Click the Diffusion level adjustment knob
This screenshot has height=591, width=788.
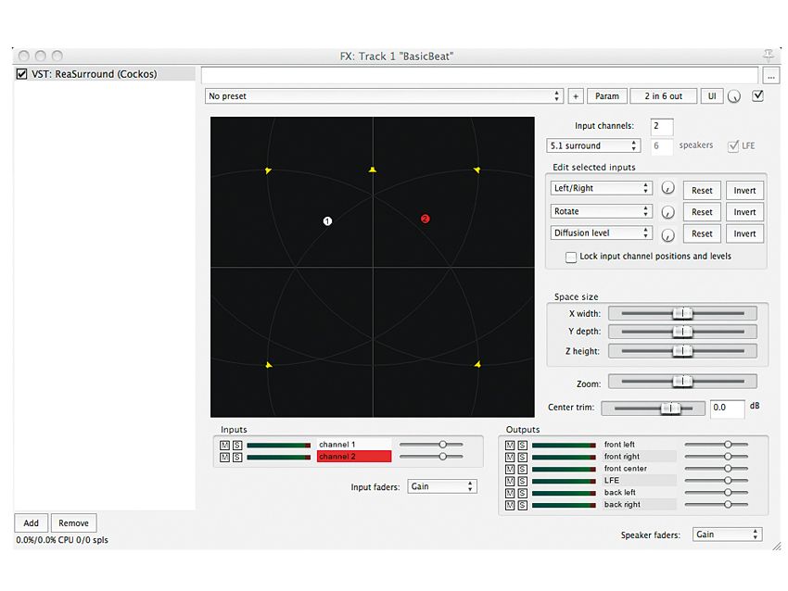667,234
